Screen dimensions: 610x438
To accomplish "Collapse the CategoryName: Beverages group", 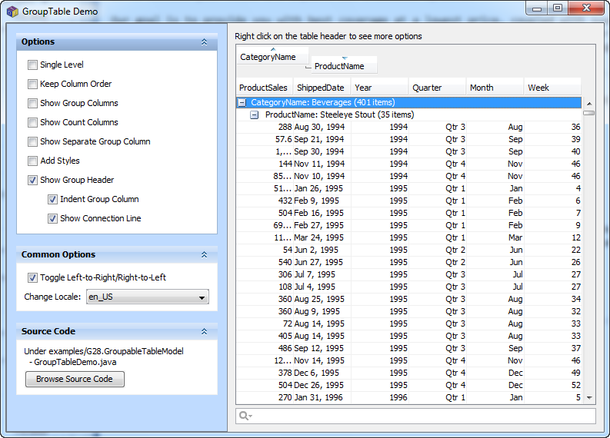I will [242, 103].
